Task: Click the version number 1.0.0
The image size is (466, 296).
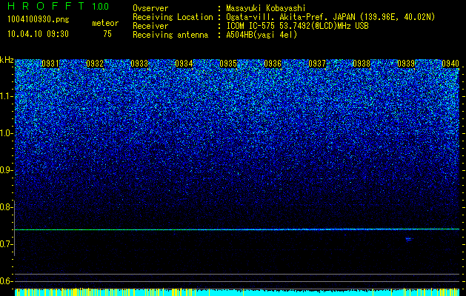Action: pos(100,6)
